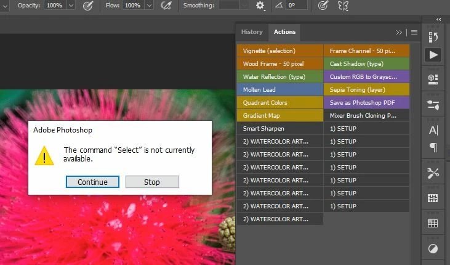Open Actions panel hamburger menu
Image resolution: width=450 pixels, height=265 pixels.
click(414, 32)
